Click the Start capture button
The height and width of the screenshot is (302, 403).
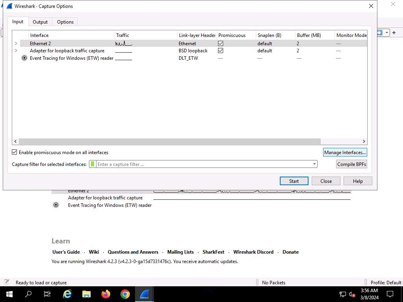(294, 181)
